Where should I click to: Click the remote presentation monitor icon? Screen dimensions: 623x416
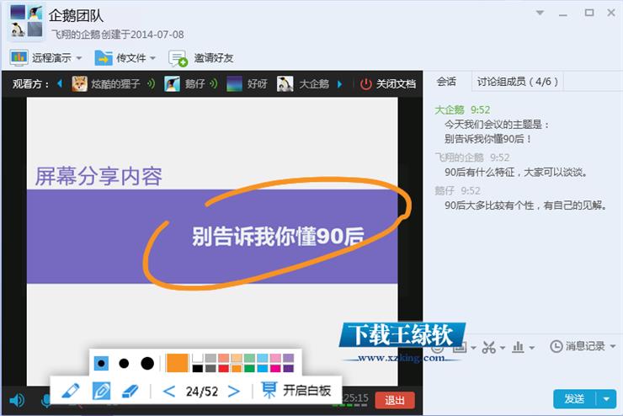click(19, 58)
